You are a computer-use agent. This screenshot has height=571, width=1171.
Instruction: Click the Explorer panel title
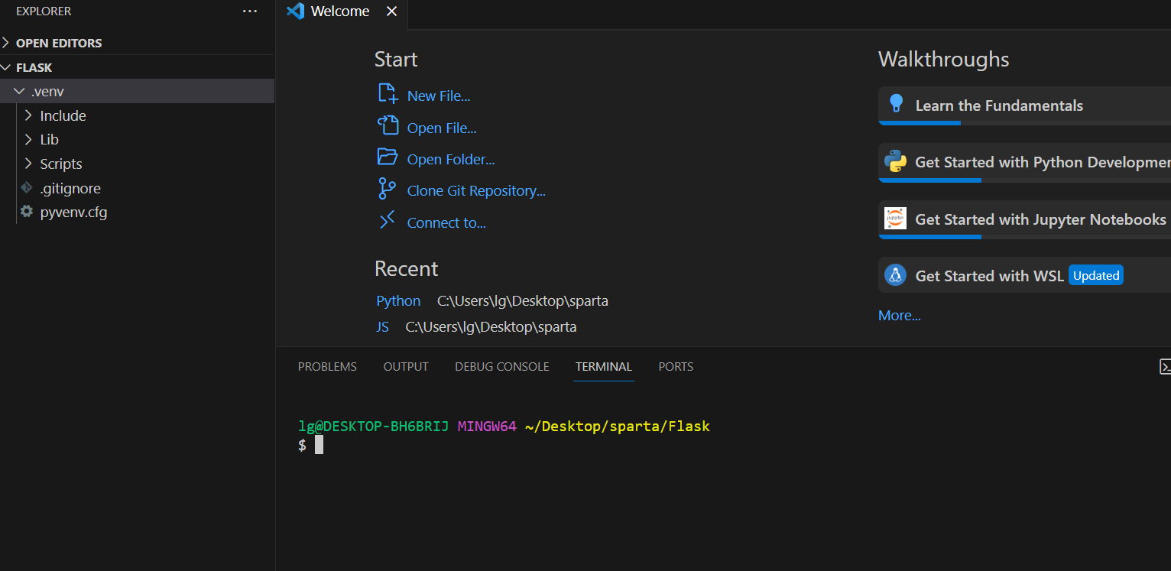pos(44,11)
